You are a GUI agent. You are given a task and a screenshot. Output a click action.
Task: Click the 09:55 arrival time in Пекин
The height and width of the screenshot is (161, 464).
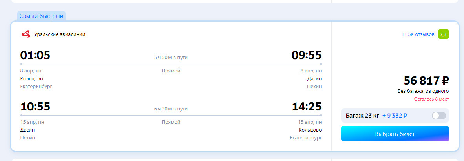[307, 55]
